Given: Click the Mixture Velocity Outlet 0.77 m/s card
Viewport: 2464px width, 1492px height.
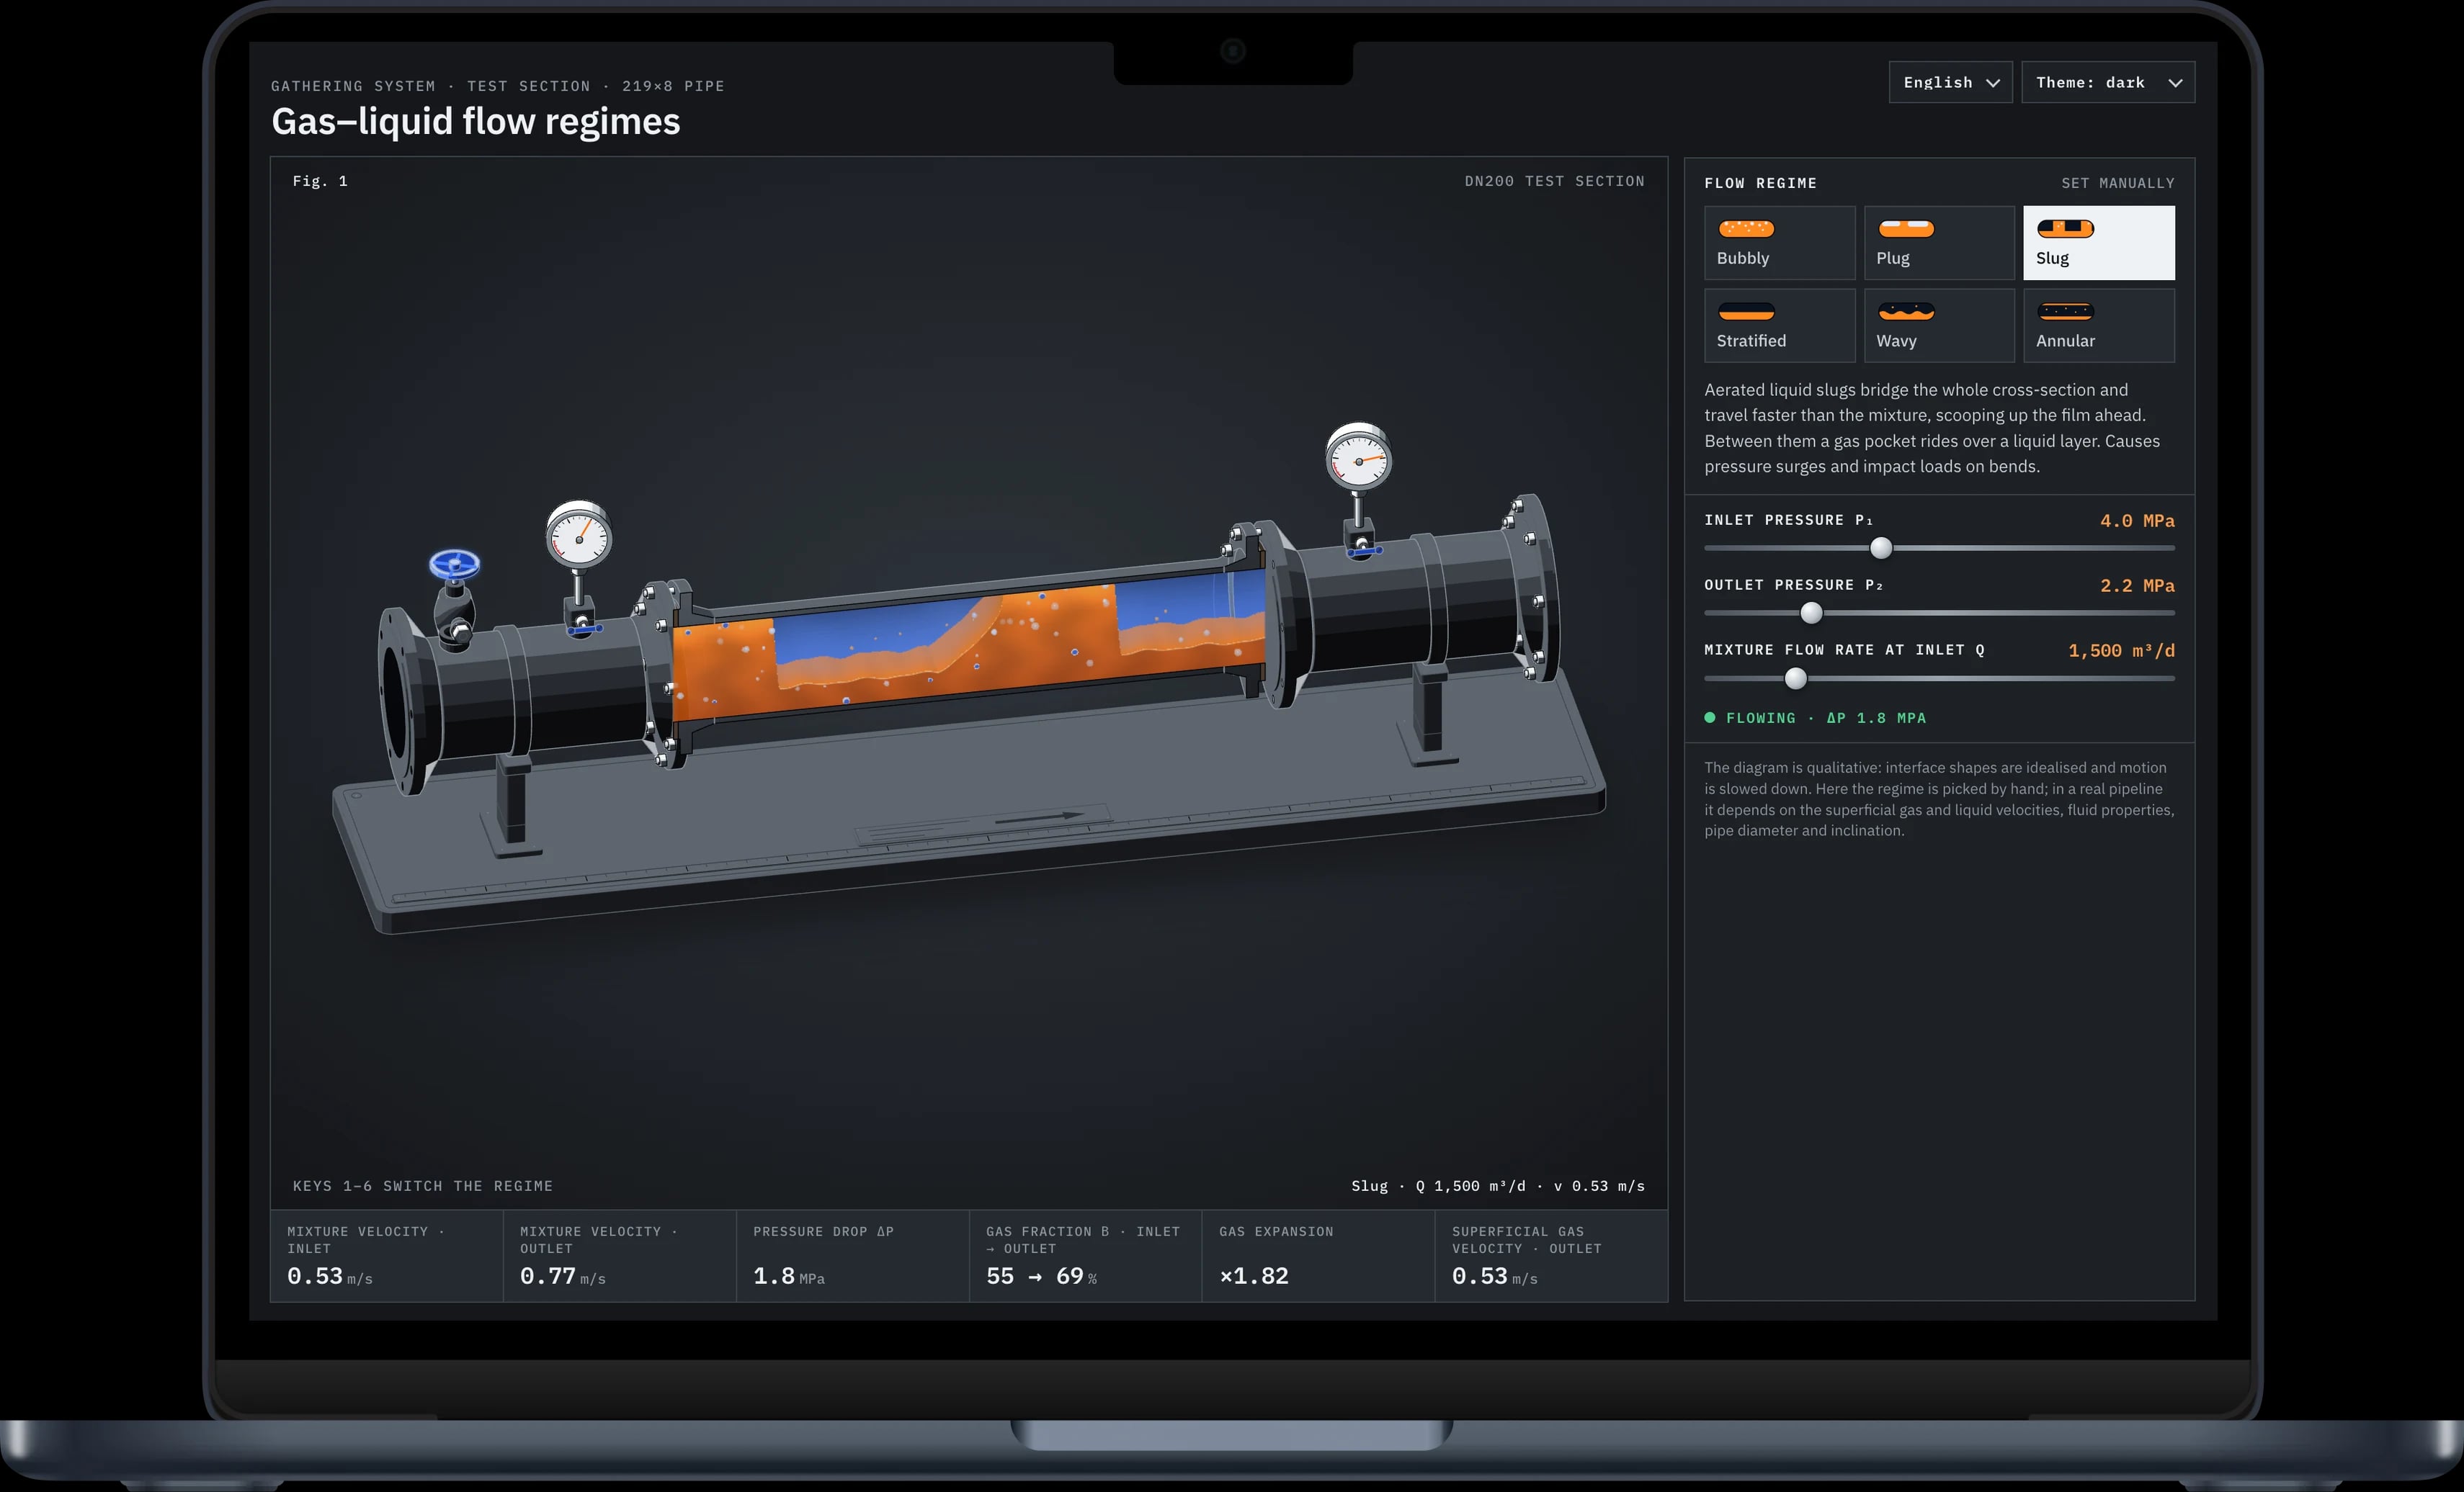Looking at the screenshot, I should pos(620,1256).
